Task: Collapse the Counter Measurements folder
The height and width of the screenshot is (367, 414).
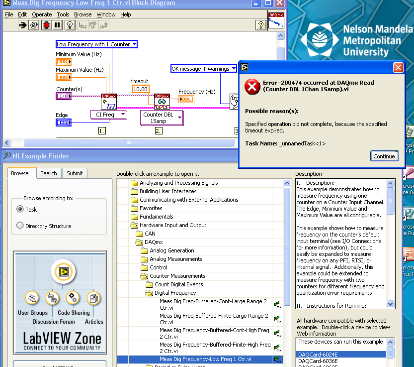Action: click(x=144, y=276)
